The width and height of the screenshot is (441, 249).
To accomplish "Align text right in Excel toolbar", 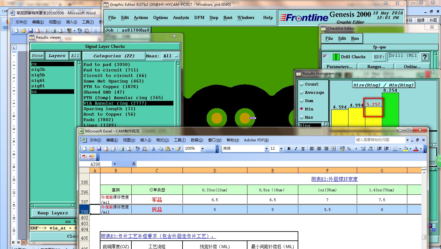I will tap(326, 149).
